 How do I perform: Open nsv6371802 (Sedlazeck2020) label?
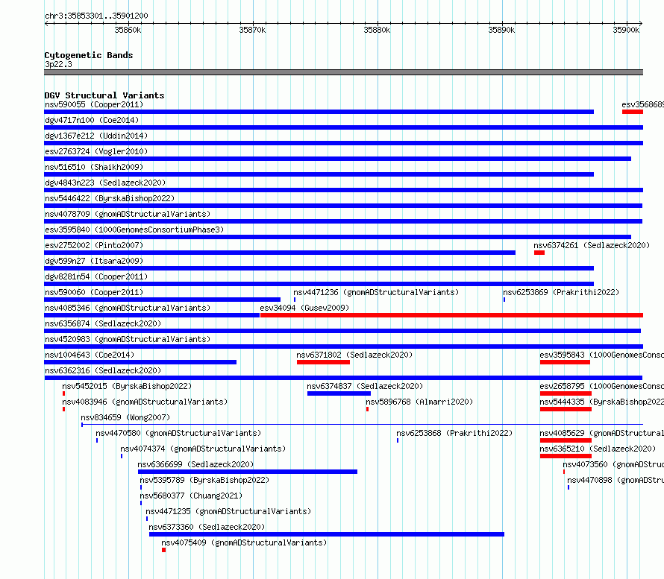click(354, 355)
